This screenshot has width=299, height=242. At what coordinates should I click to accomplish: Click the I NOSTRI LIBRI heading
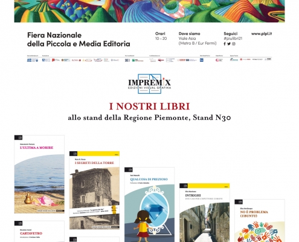point(149,106)
